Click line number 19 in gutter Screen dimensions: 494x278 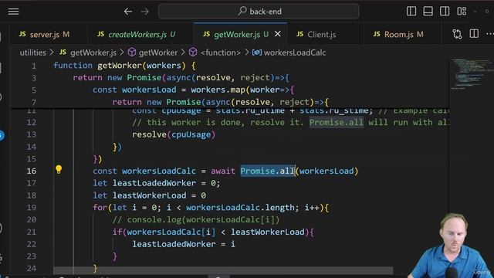click(31, 208)
